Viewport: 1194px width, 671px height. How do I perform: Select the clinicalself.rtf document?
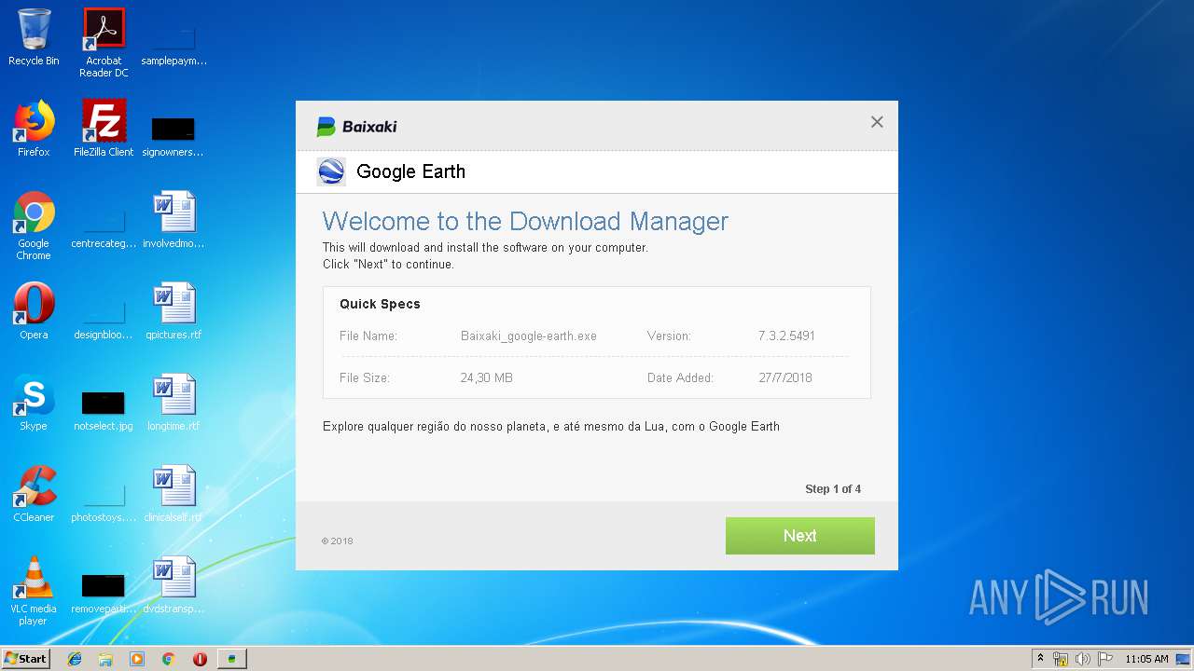(x=174, y=494)
